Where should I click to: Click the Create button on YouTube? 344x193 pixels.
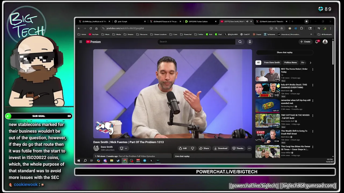pyautogui.click(x=305, y=42)
